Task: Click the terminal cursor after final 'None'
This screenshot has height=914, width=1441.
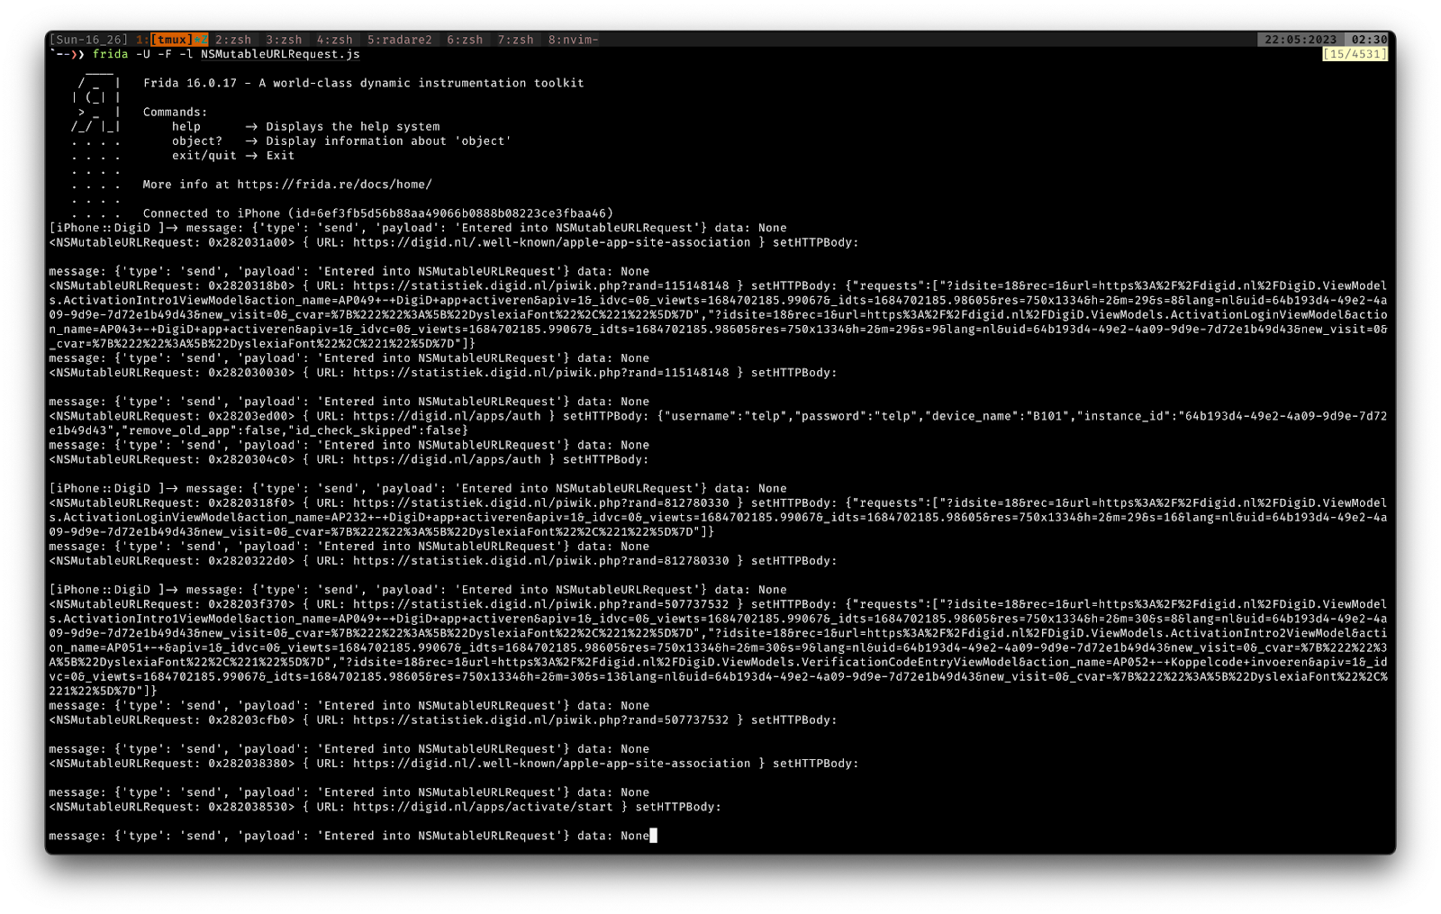Action: click(654, 836)
